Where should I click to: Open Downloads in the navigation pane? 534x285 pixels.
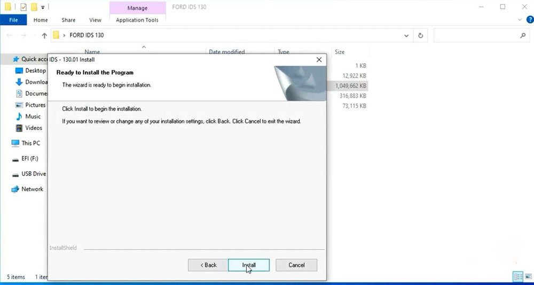pyautogui.click(x=32, y=82)
